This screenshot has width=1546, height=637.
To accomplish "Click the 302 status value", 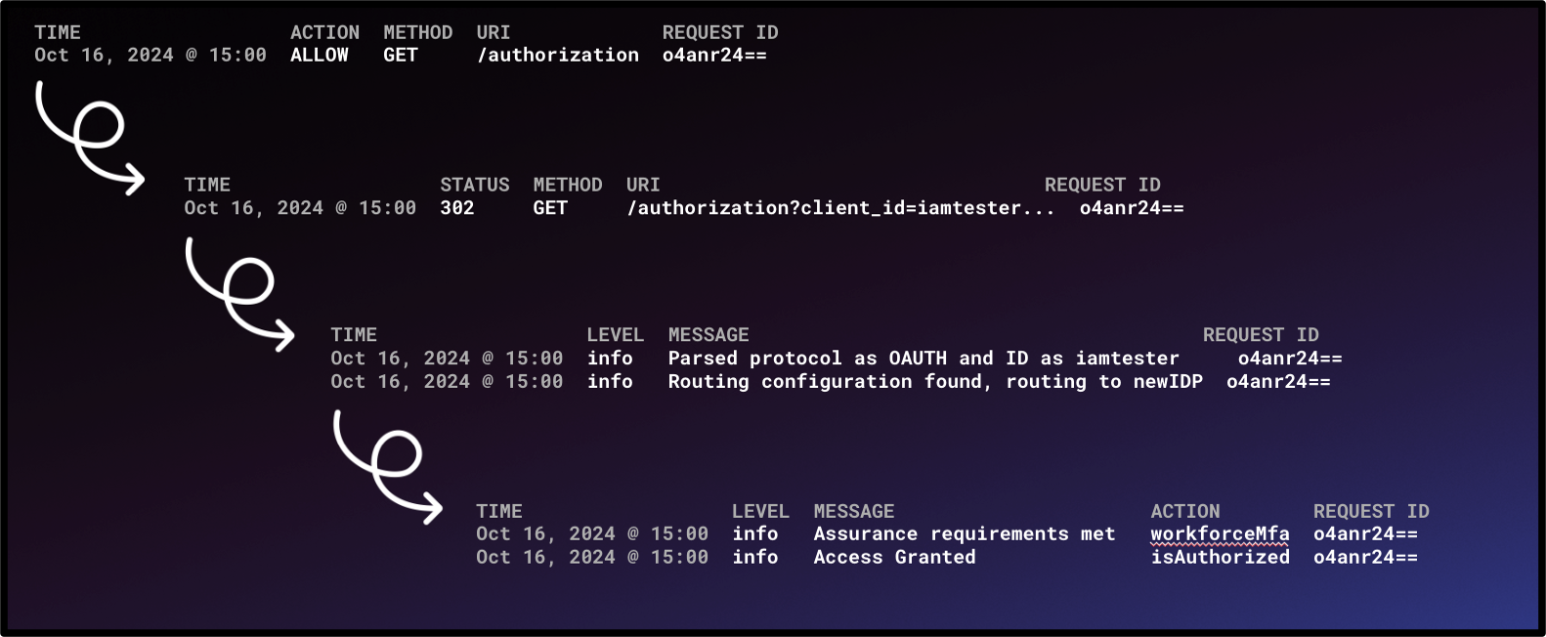I will coord(457,208).
